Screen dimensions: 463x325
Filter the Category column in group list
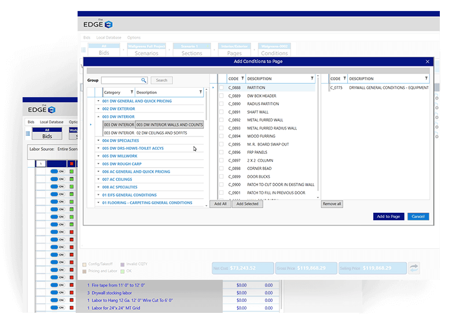(x=132, y=92)
